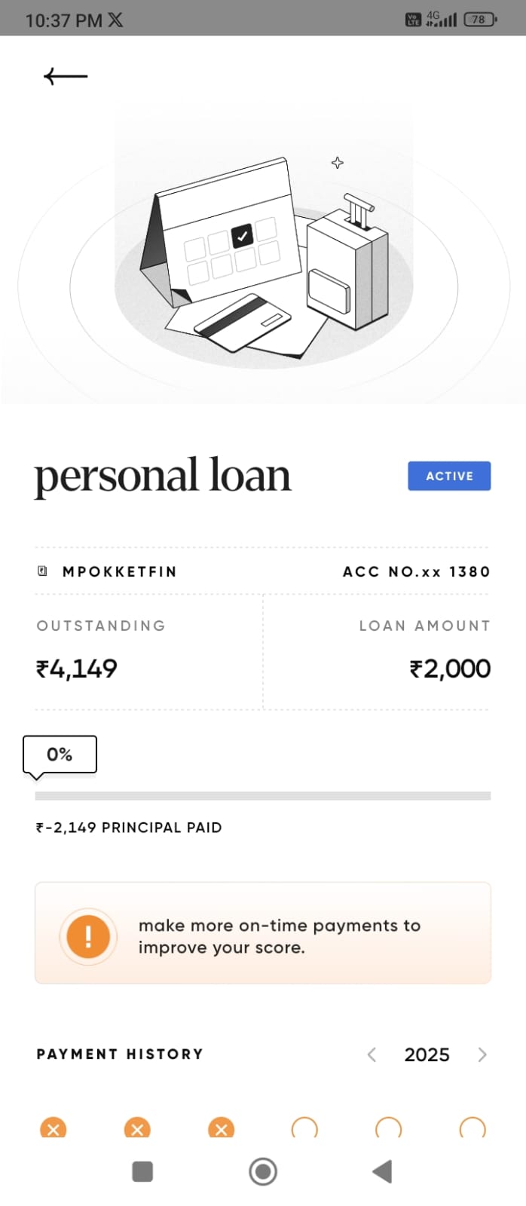526x1206 pixels.
Task: Tap the ACTIVE status badge
Action: pos(449,476)
